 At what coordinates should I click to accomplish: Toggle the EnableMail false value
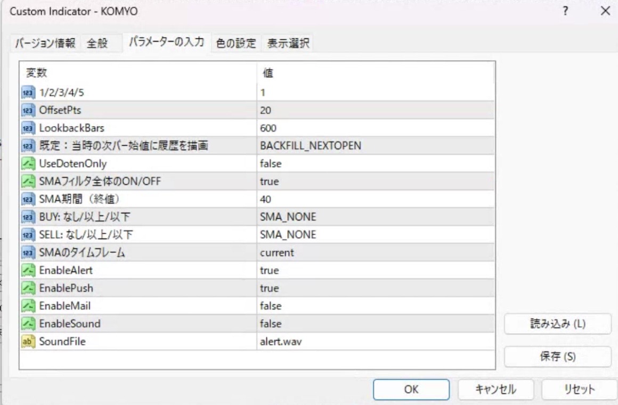tap(376, 306)
